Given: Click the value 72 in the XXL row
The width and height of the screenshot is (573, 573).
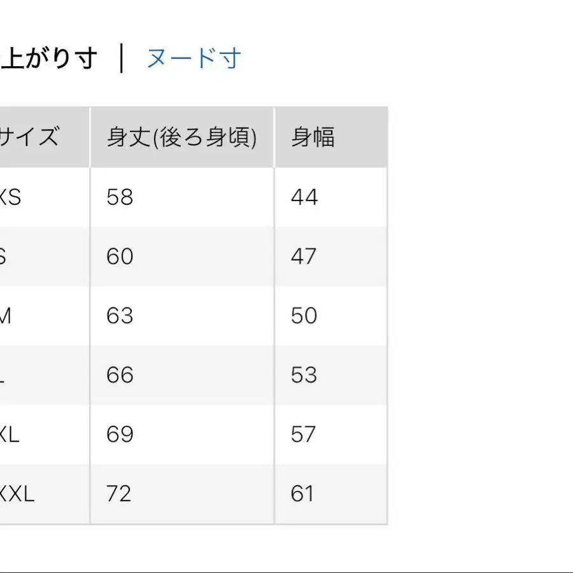Looking at the screenshot, I should pos(119,493).
